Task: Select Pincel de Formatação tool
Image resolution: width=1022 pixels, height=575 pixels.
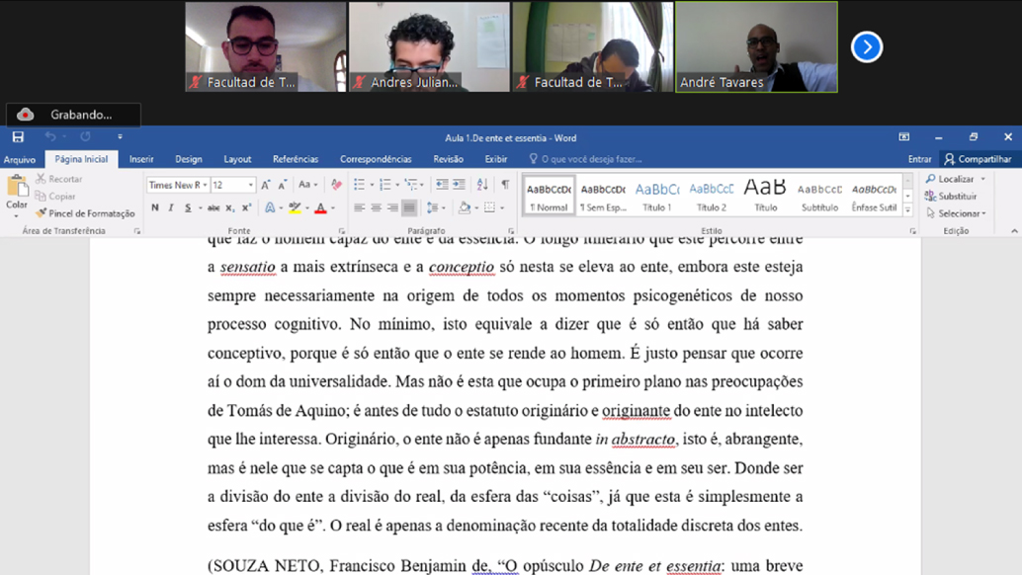Action: 85,213
